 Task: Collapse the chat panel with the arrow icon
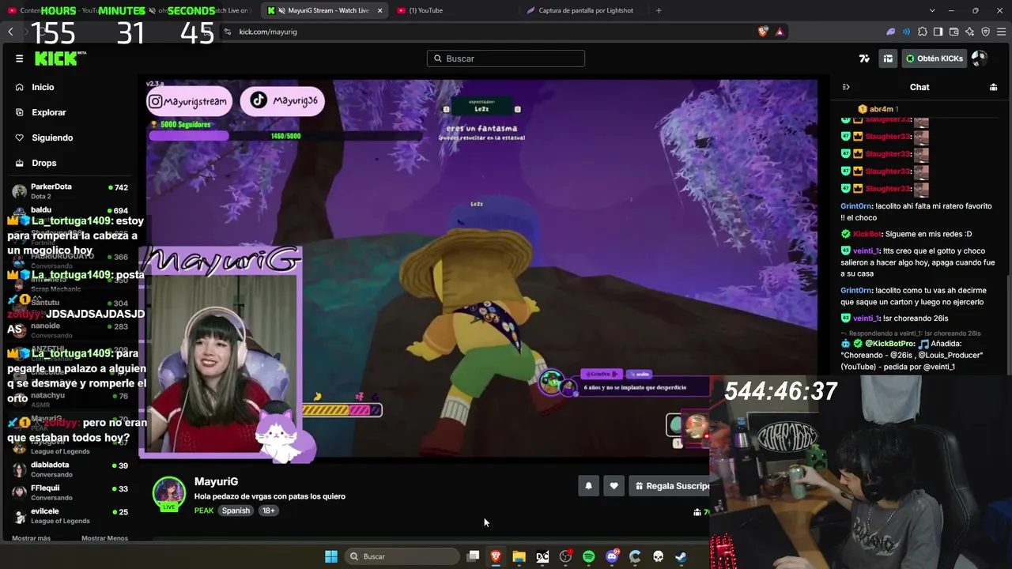(845, 87)
